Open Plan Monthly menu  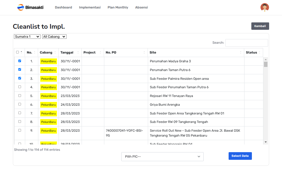[x=118, y=7]
